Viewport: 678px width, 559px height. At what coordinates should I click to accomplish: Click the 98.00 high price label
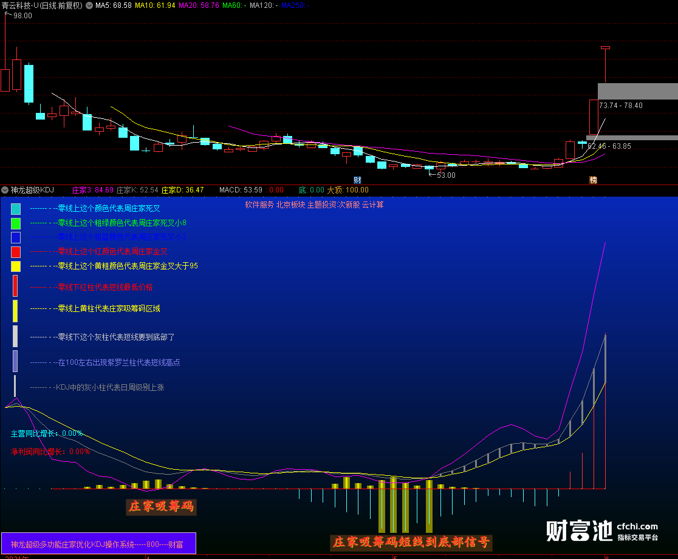tap(22, 16)
